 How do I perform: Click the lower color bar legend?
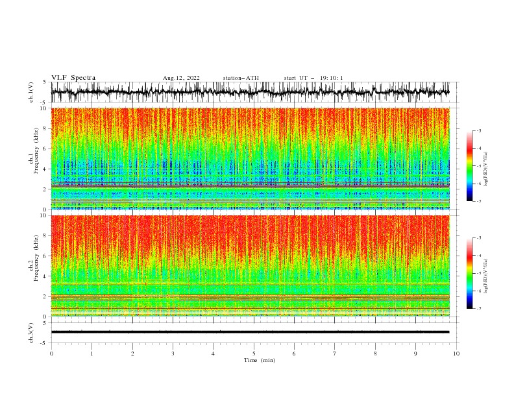469,273
